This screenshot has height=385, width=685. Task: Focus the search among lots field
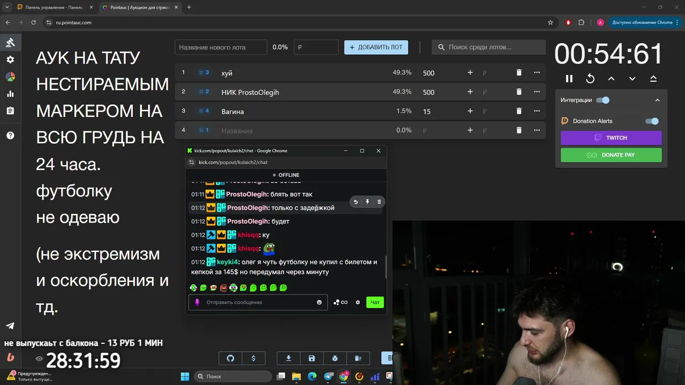point(489,47)
